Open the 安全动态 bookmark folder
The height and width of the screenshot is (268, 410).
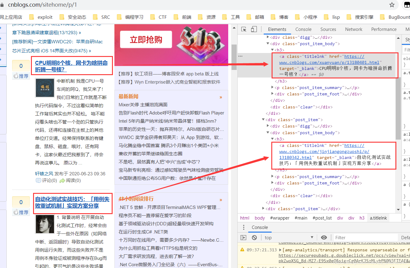[73, 17]
